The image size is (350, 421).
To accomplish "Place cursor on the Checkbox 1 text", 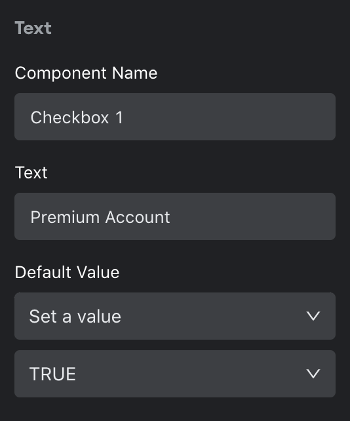I will (77, 117).
